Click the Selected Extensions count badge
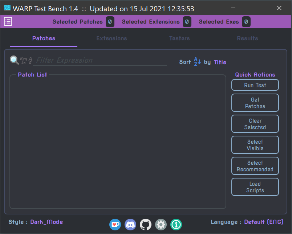The height and width of the screenshot is (234, 292). (x=187, y=22)
